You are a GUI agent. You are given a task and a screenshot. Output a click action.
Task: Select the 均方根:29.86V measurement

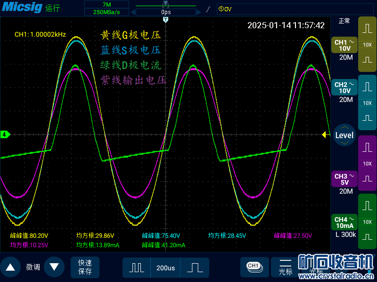coord(95,236)
